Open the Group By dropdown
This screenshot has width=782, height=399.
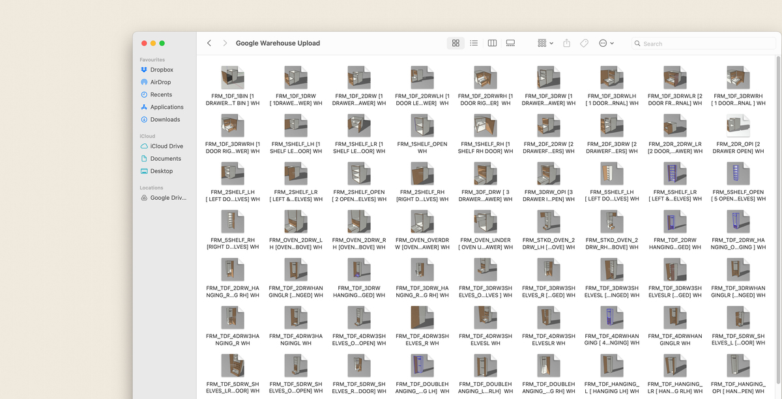point(545,43)
